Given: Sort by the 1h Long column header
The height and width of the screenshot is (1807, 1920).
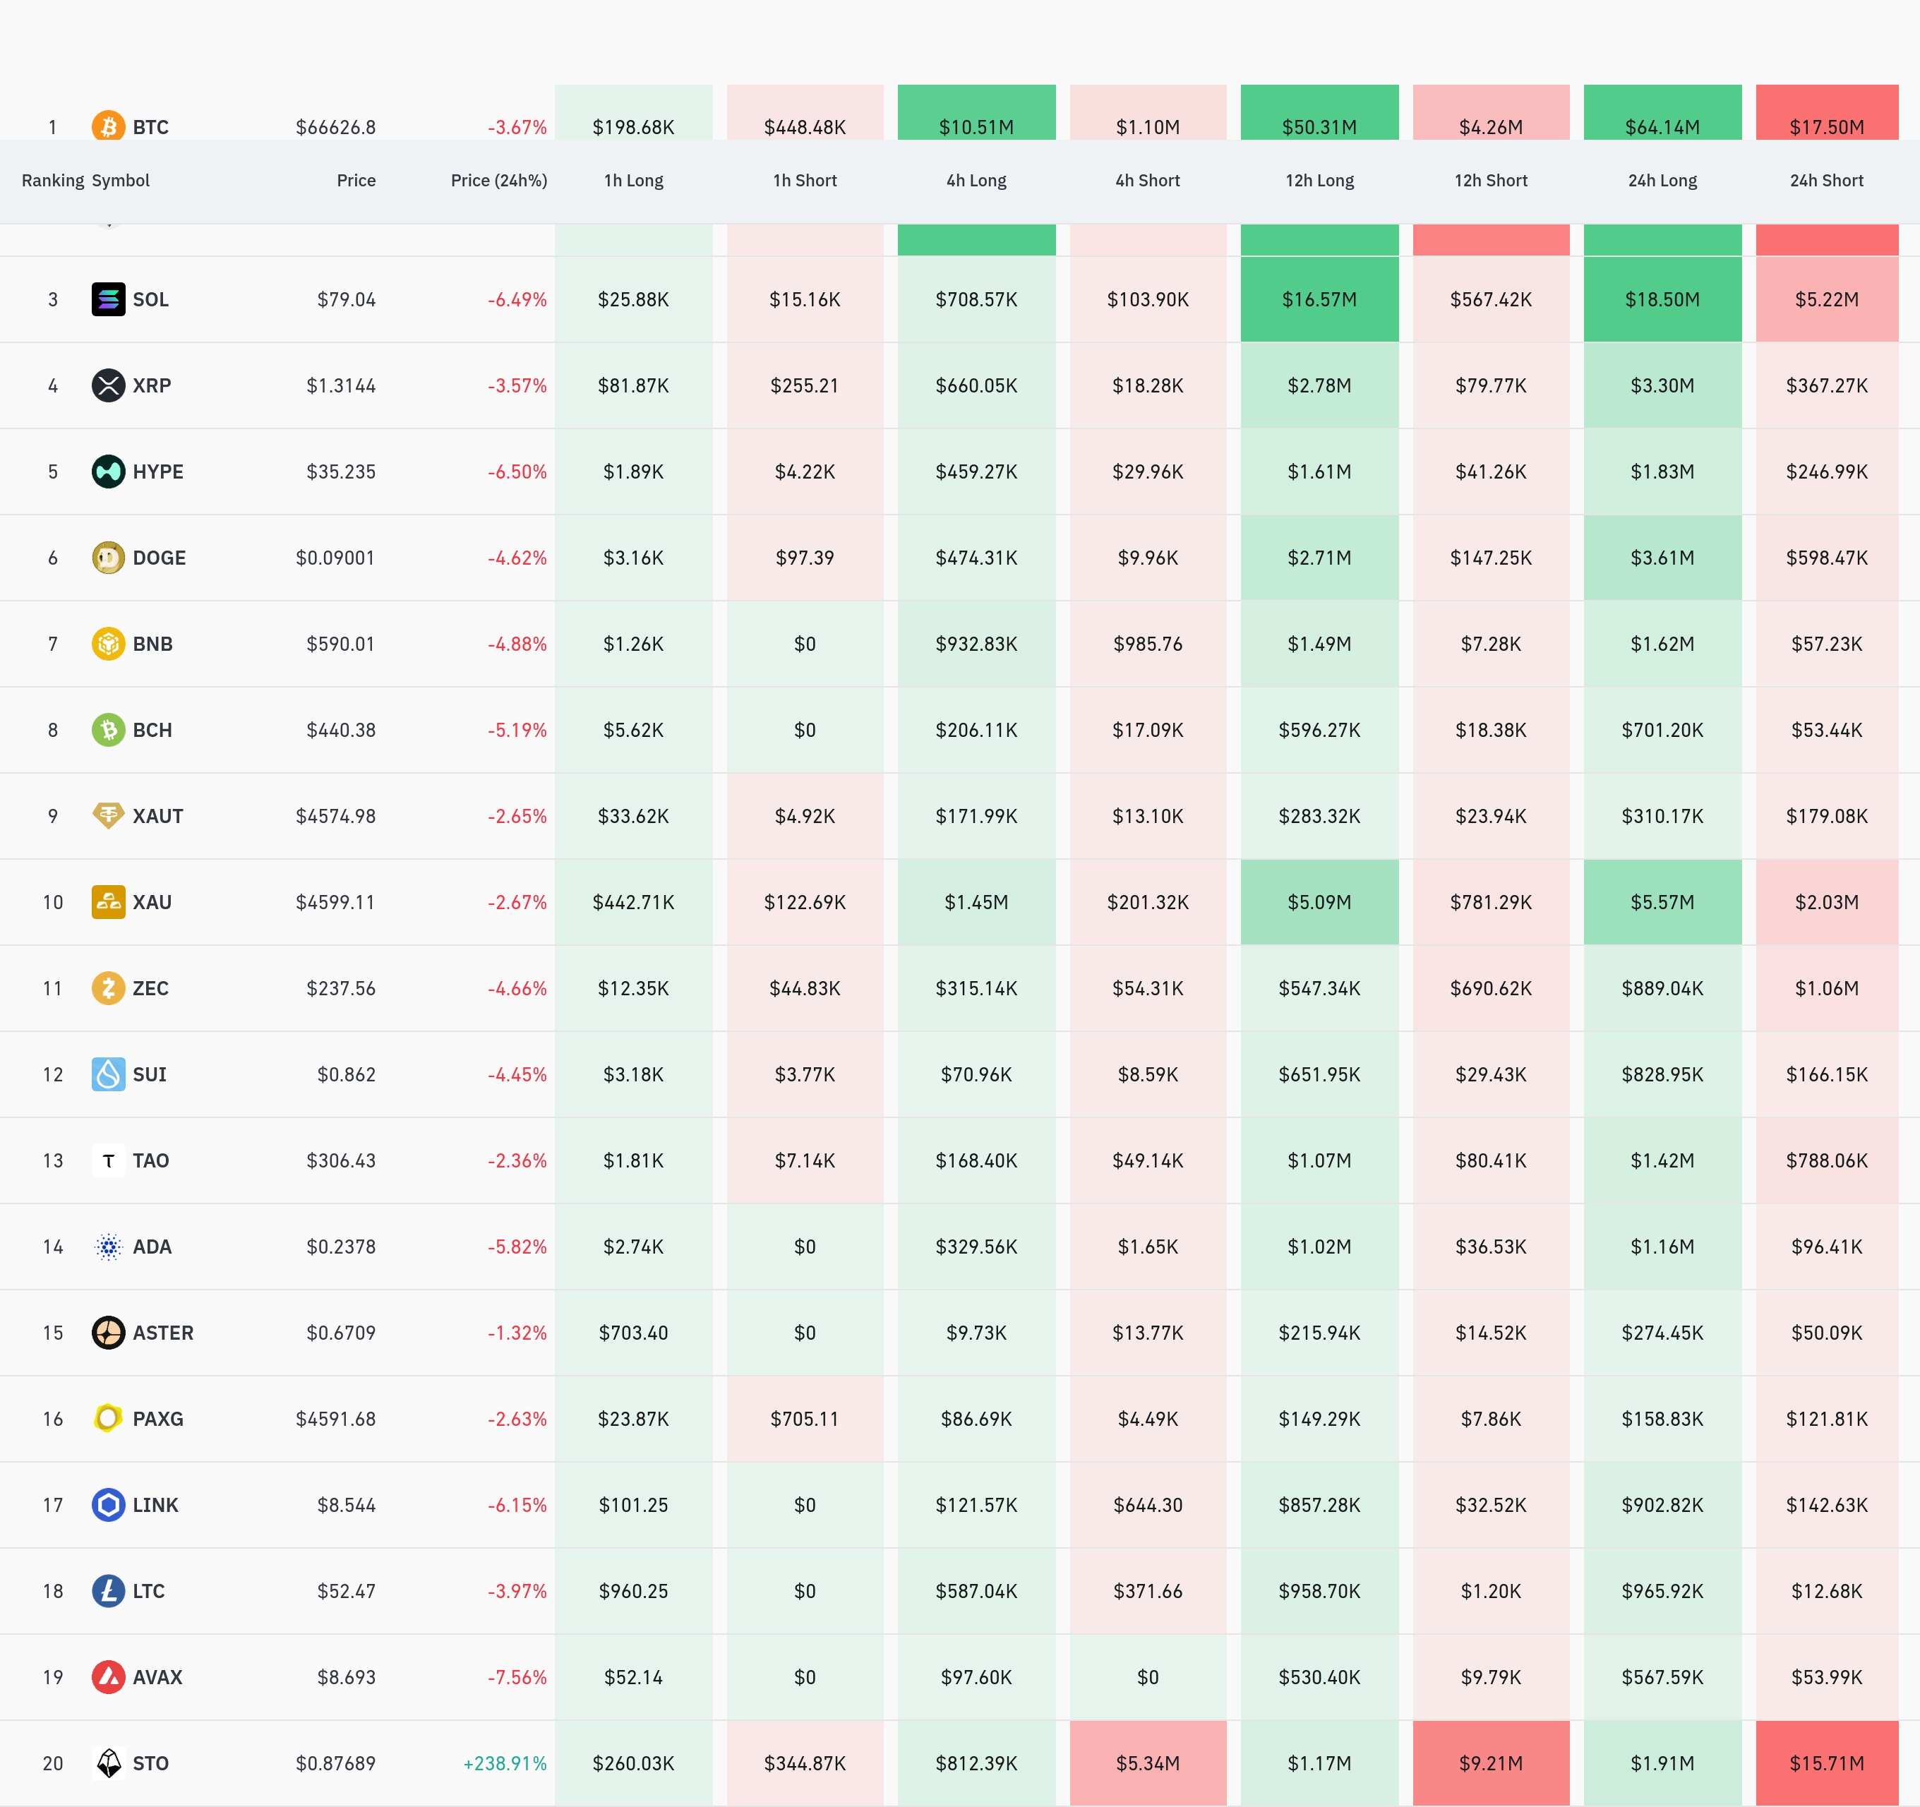Looking at the screenshot, I should point(634,181).
